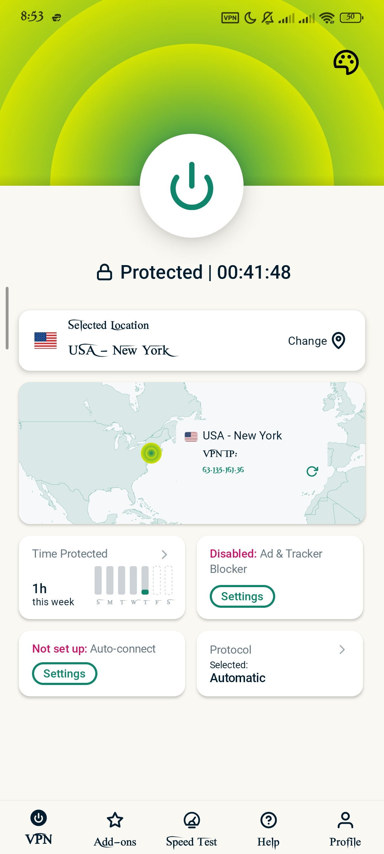
Task: Open the theme palette icon
Action: point(346,62)
